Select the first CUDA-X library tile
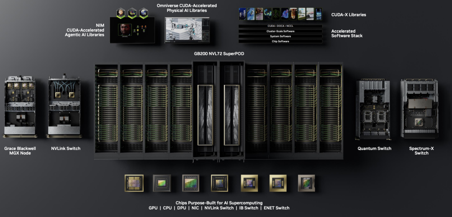This screenshot has width=452, height=217. click(x=242, y=14)
